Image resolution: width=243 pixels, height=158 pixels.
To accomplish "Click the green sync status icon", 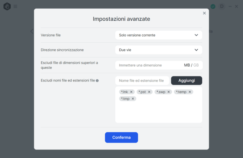I will [213, 6].
